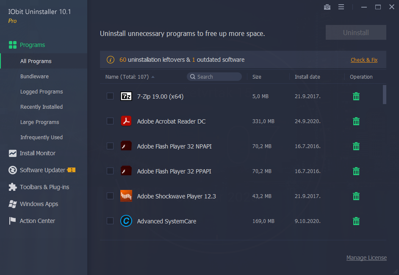Click the trash icon for Flash Player 32 PPAPI
The width and height of the screenshot is (399, 275).
[356, 171]
